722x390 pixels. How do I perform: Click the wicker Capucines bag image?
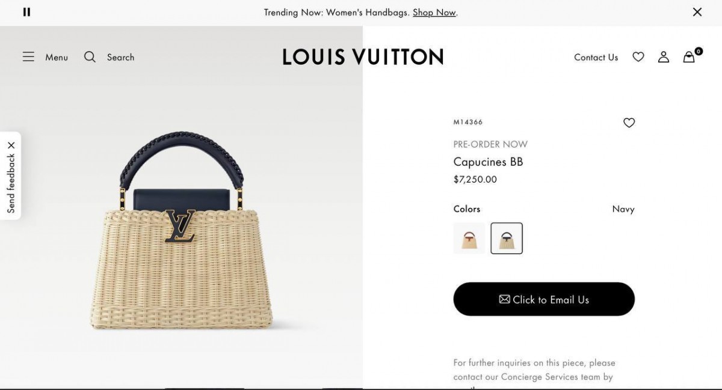(x=181, y=231)
